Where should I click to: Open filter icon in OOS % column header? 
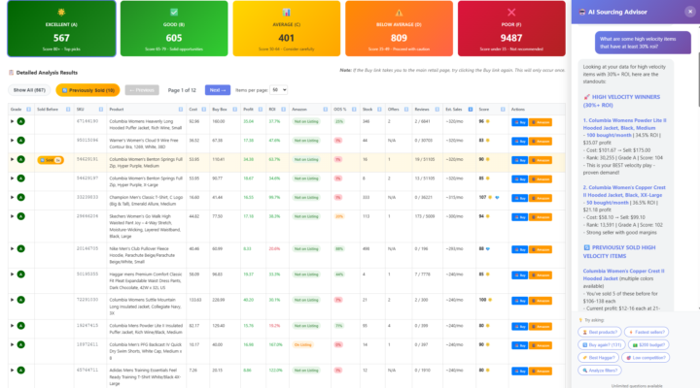[354, 110]
